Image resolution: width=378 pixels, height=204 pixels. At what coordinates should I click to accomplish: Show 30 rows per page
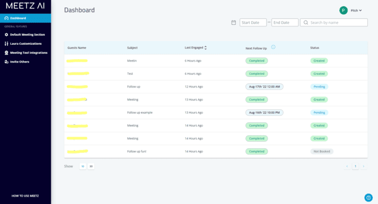pyautogui.click(x=91, y=166)
